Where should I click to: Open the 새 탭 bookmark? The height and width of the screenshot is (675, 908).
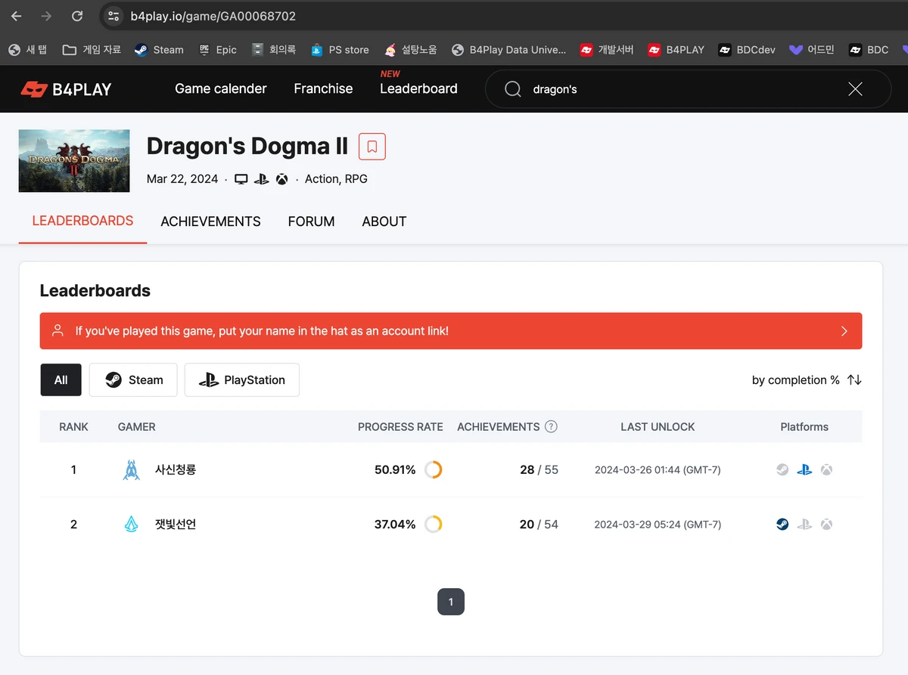click(x=27, y=50)
